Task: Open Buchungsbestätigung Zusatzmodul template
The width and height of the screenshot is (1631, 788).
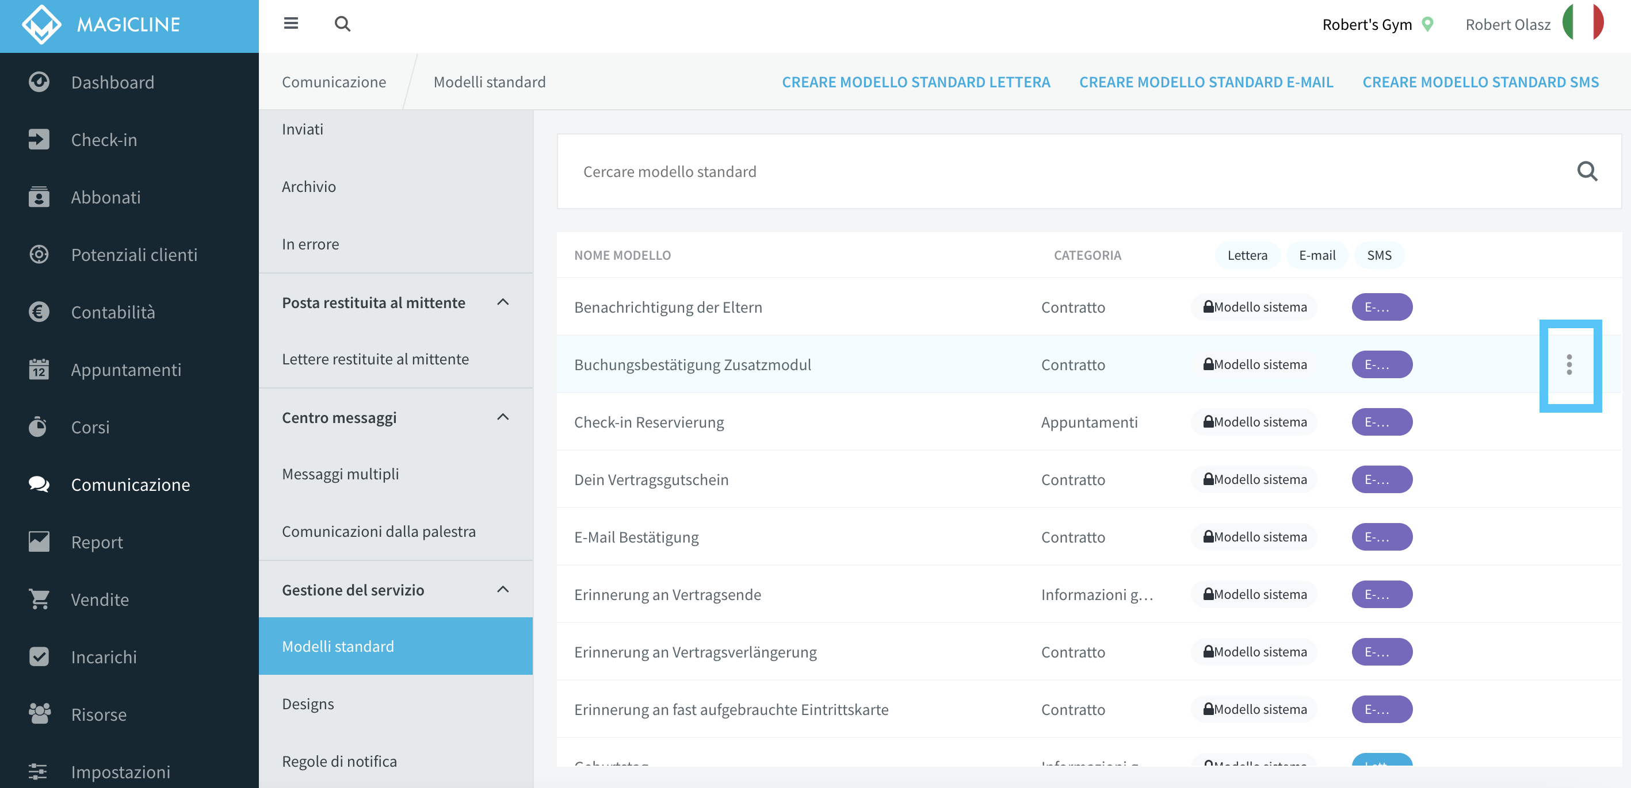Action: click(692, 365)
